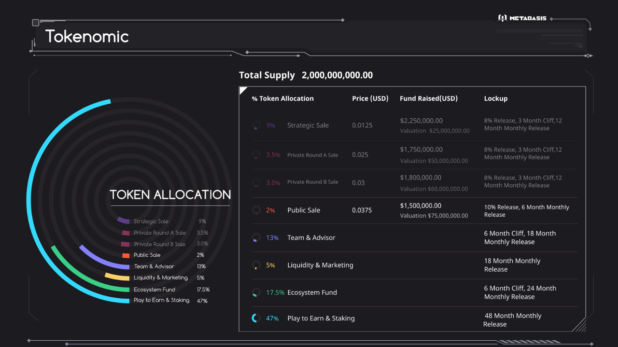Screen dimensions: 618x347
Task: Click the Private Round A Sale donut icon
Action: coord(256,155)
